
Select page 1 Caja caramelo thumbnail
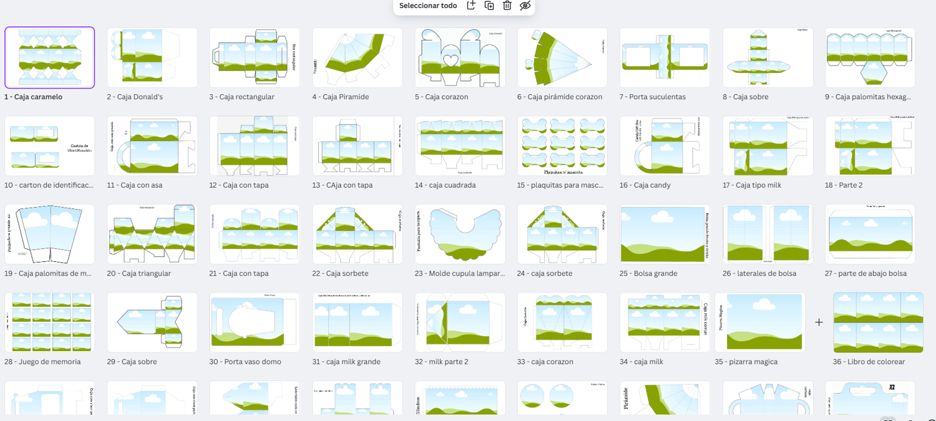pos(50,57)
